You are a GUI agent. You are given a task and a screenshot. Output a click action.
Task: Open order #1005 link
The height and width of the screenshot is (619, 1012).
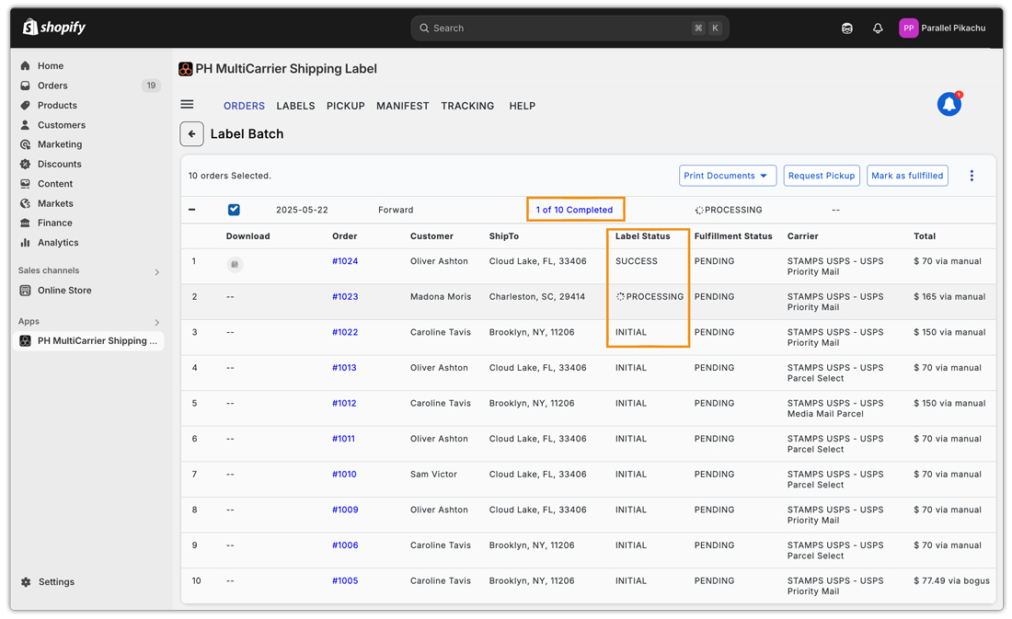point(345,580)
